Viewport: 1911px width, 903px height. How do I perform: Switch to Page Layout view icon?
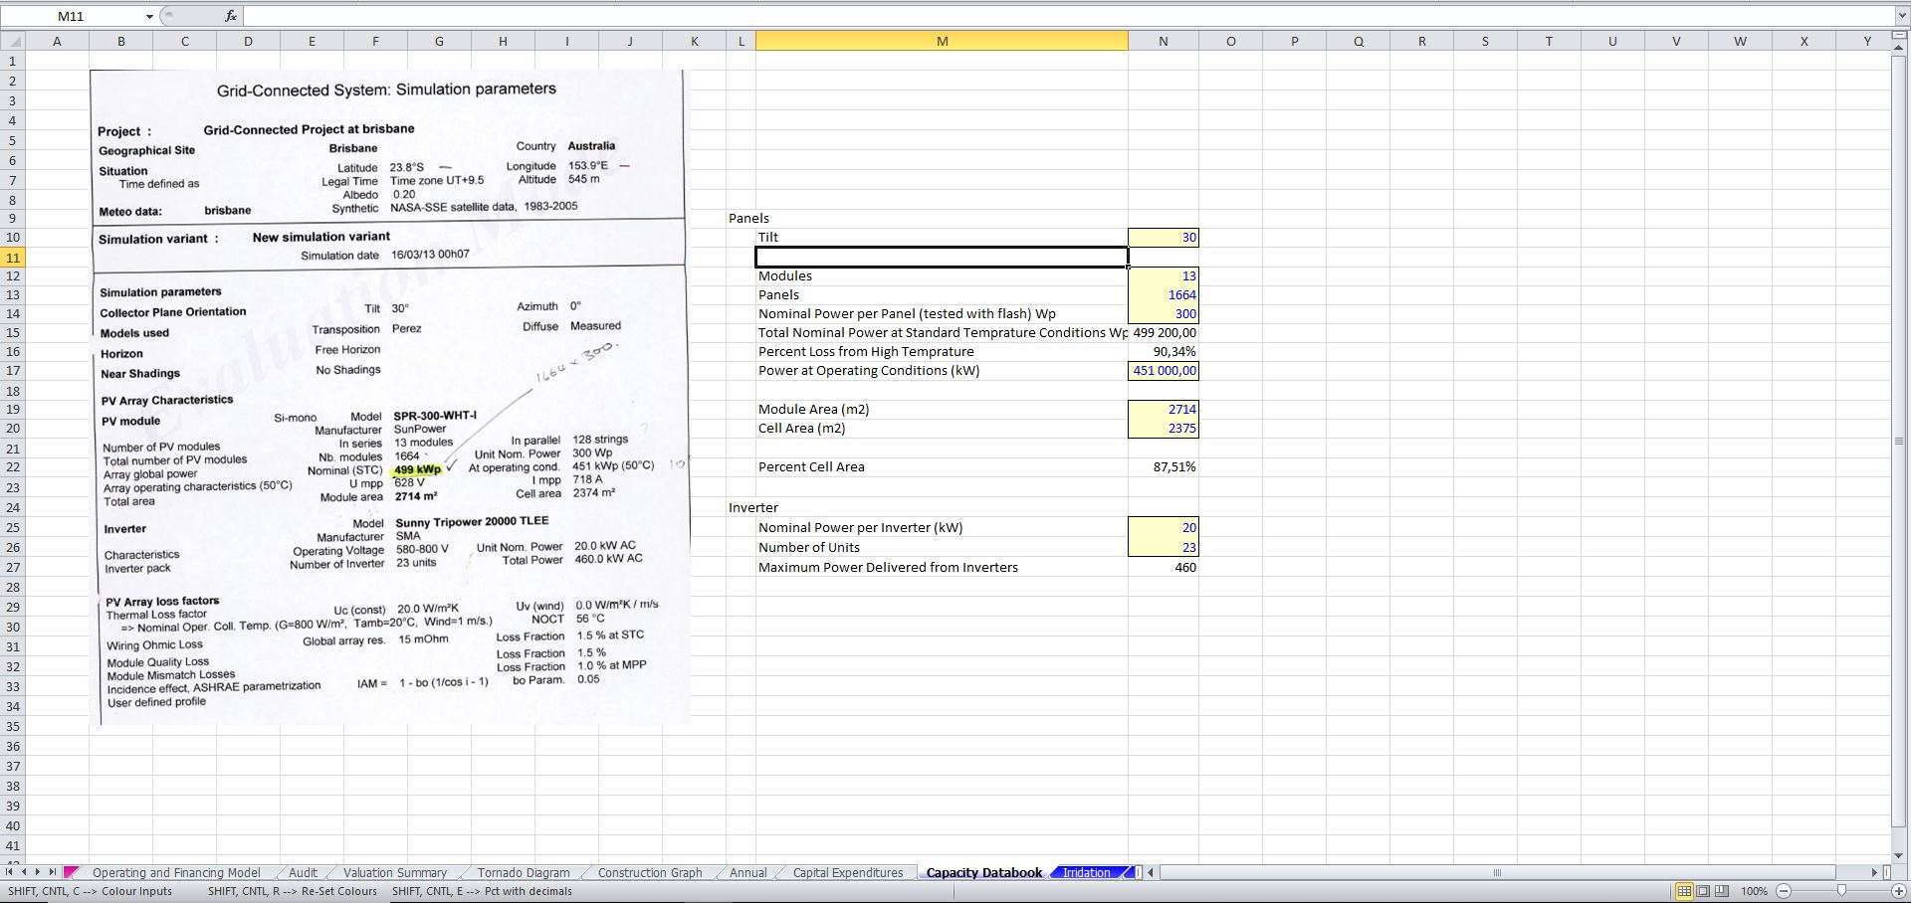[1703, 891]
